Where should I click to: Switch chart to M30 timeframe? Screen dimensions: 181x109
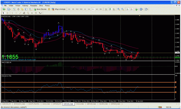81,9
